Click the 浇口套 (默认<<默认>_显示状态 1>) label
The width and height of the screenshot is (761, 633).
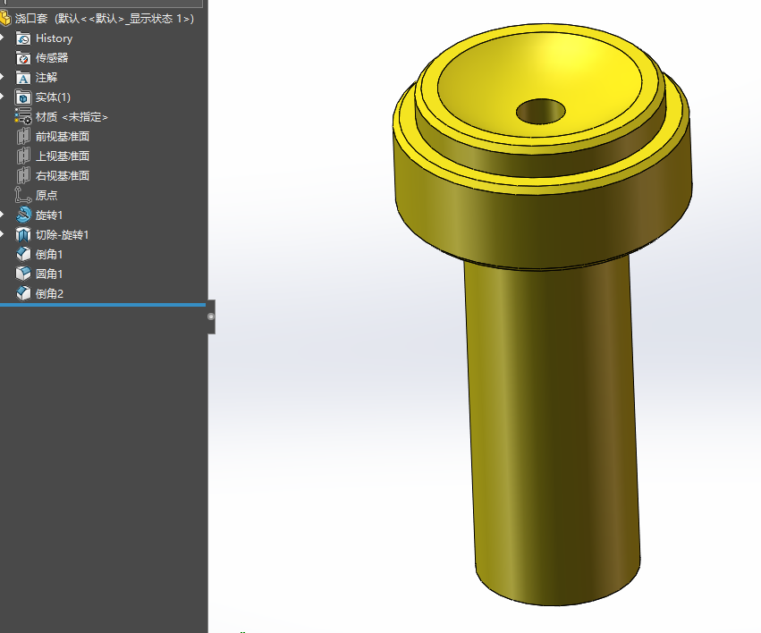click(105, 19)
